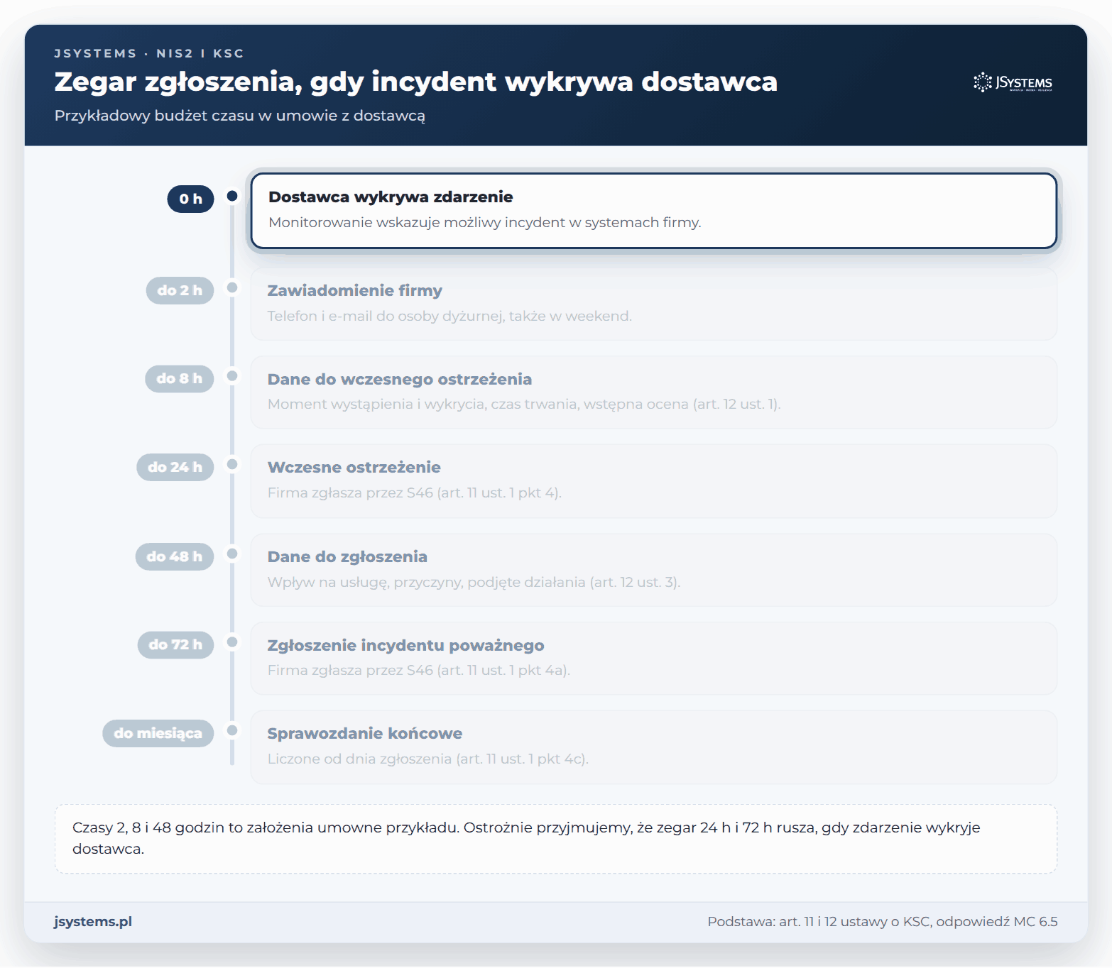Select the "do 2 h" time badge

[180, 290]
